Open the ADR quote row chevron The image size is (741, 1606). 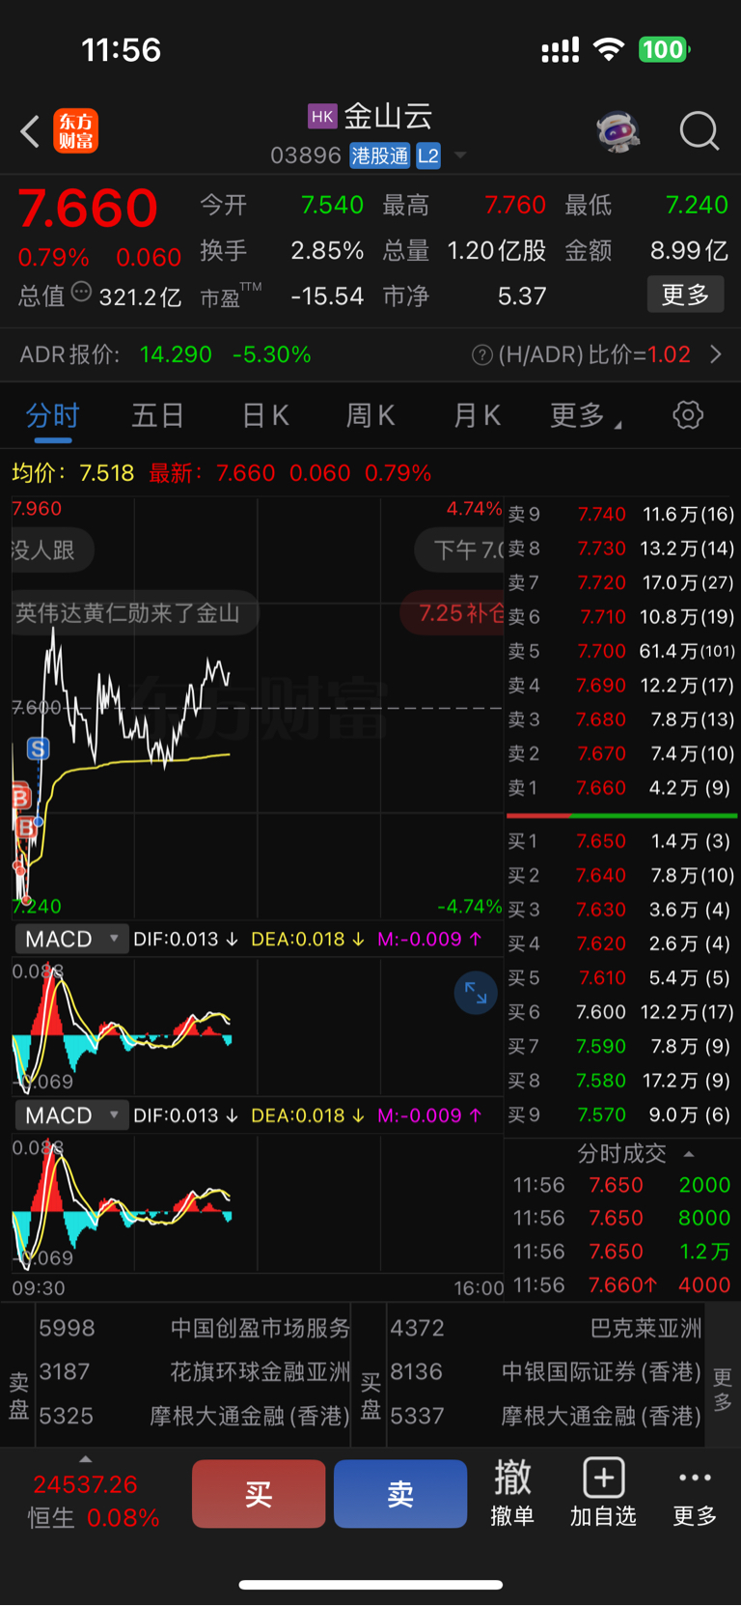point(716,354)
